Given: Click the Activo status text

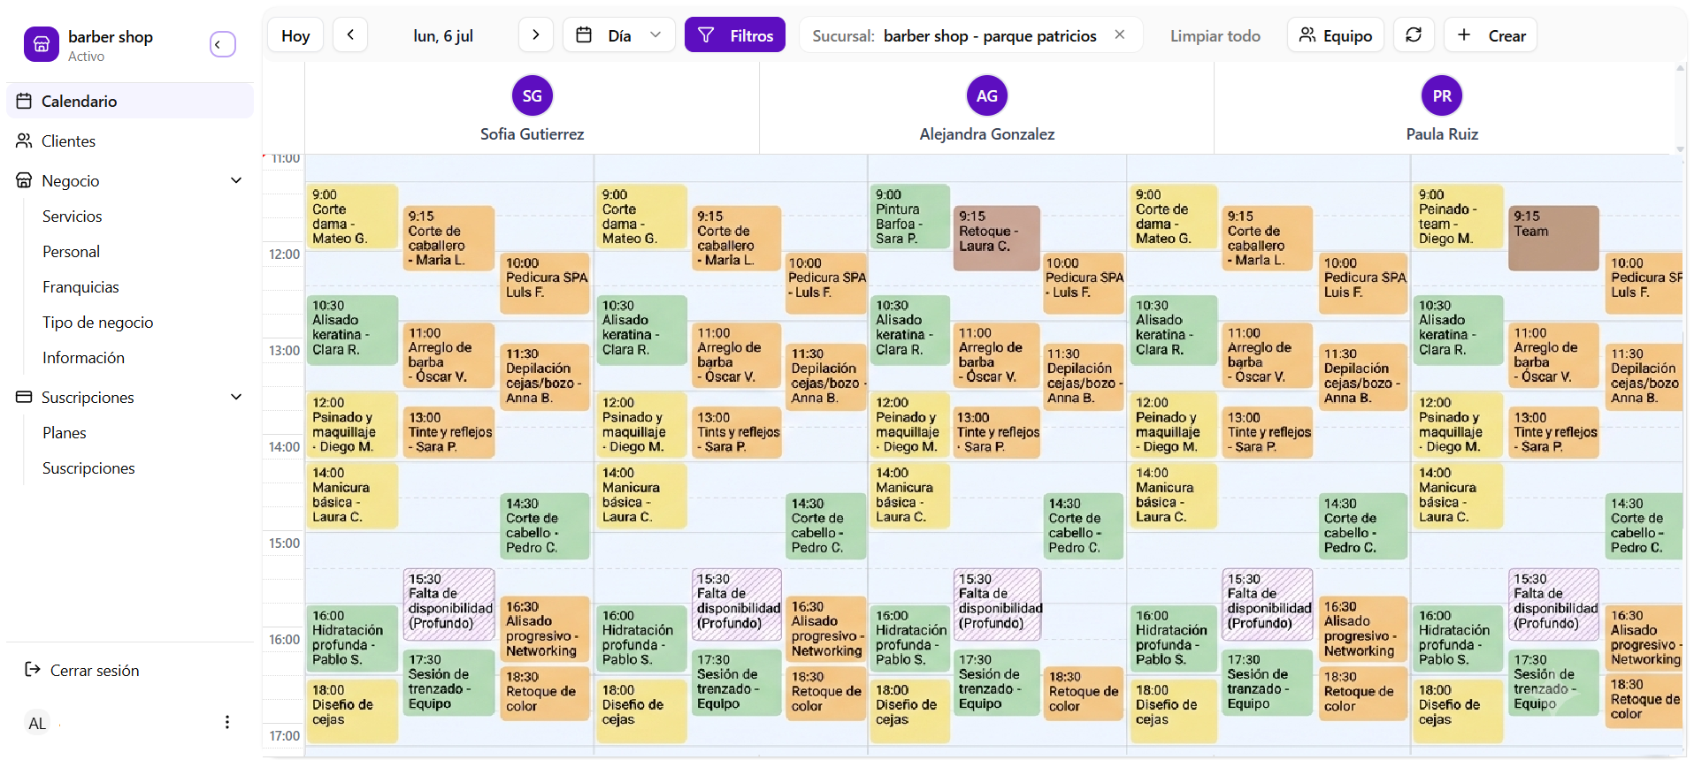Looking at the screenshot, I should point(86,57).
